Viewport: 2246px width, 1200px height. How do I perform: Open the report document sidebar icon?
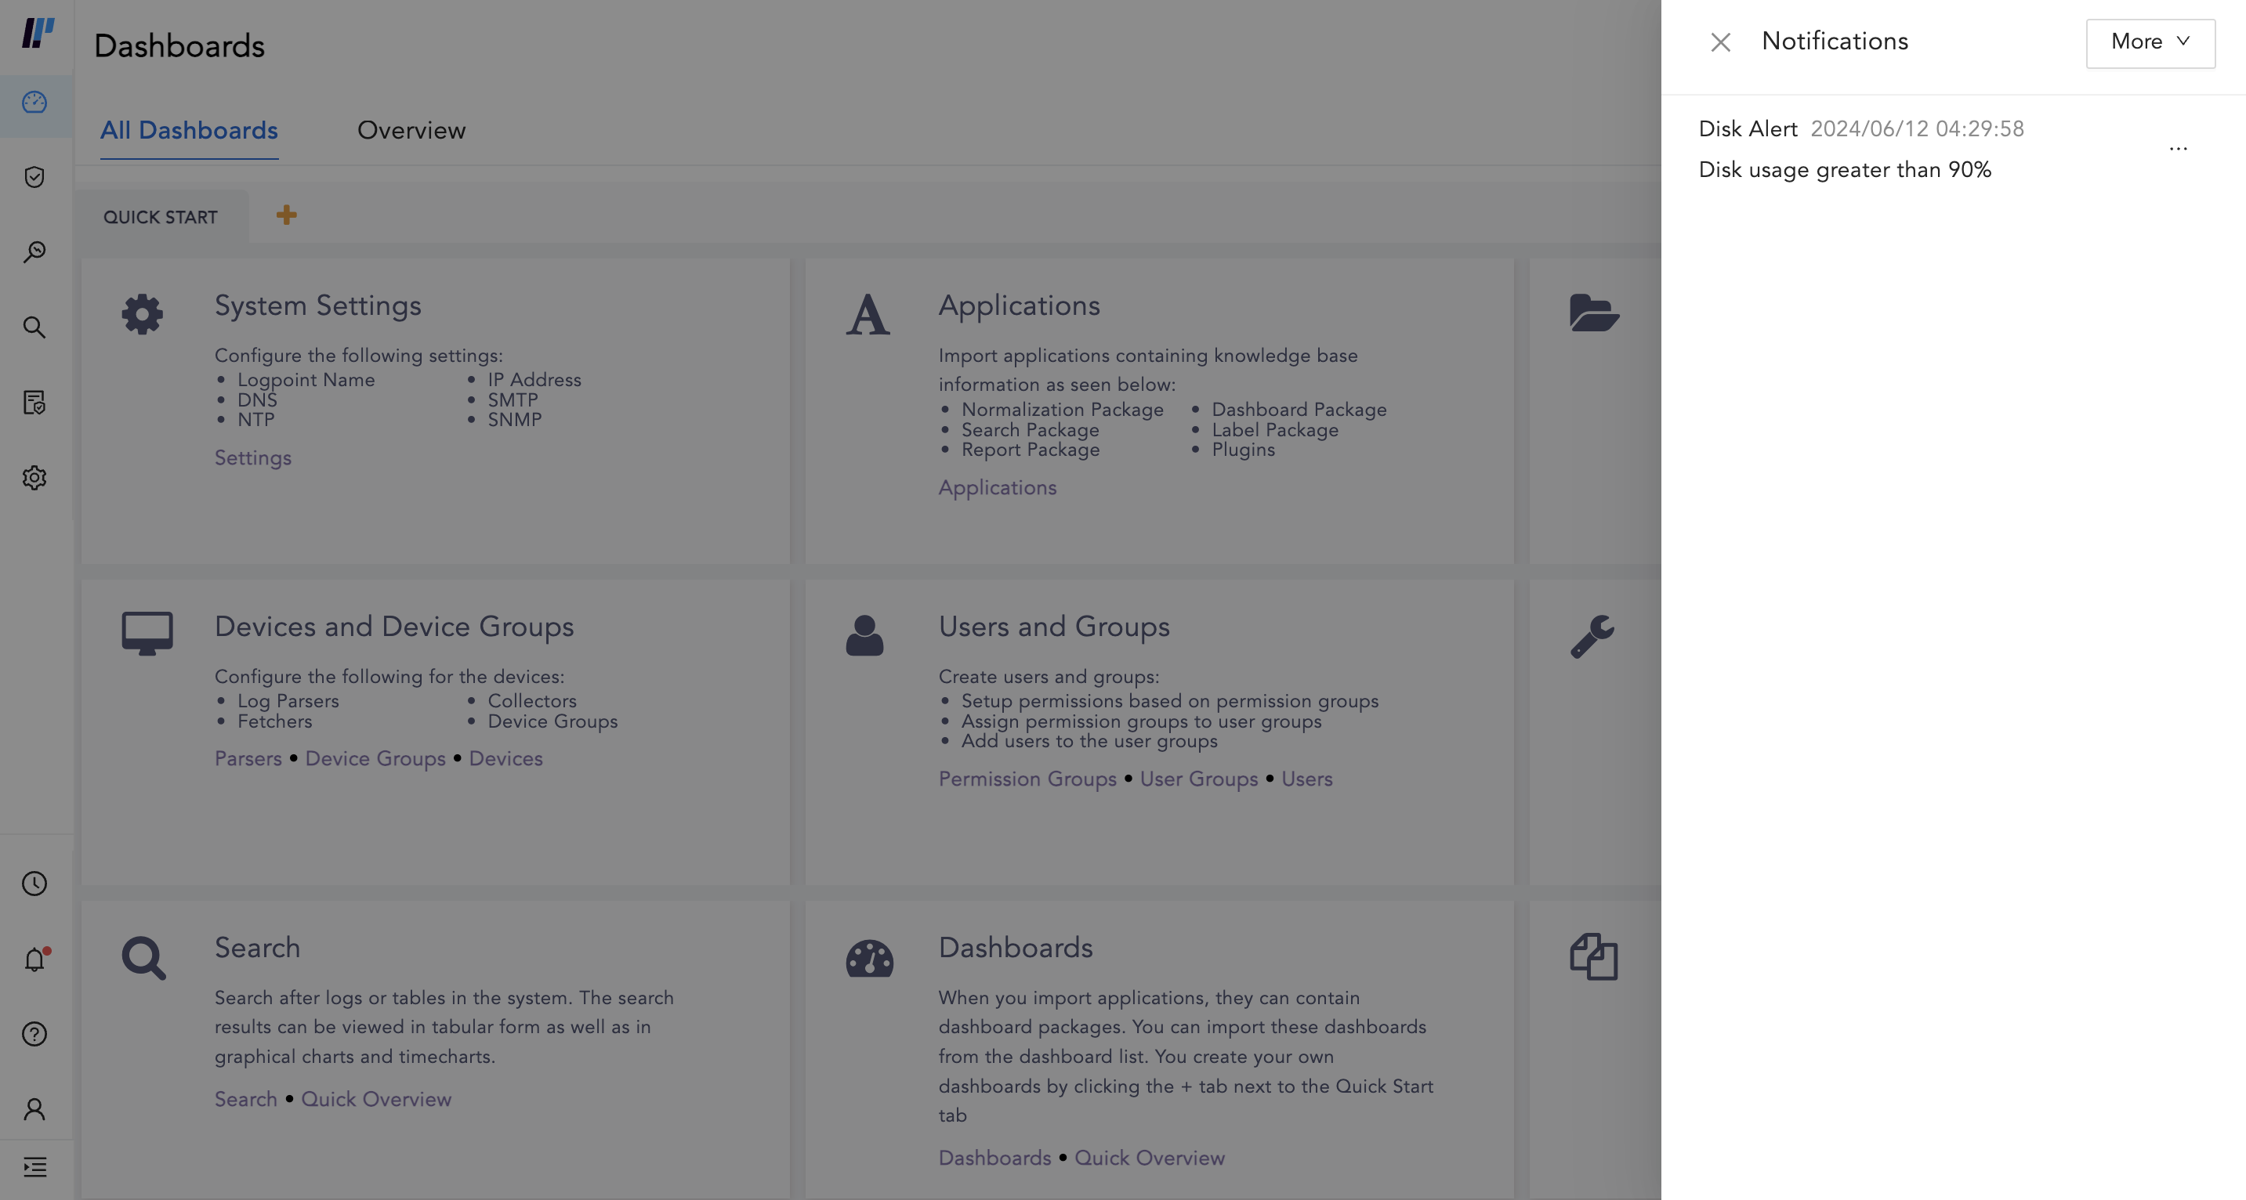(x=35, y=403)
